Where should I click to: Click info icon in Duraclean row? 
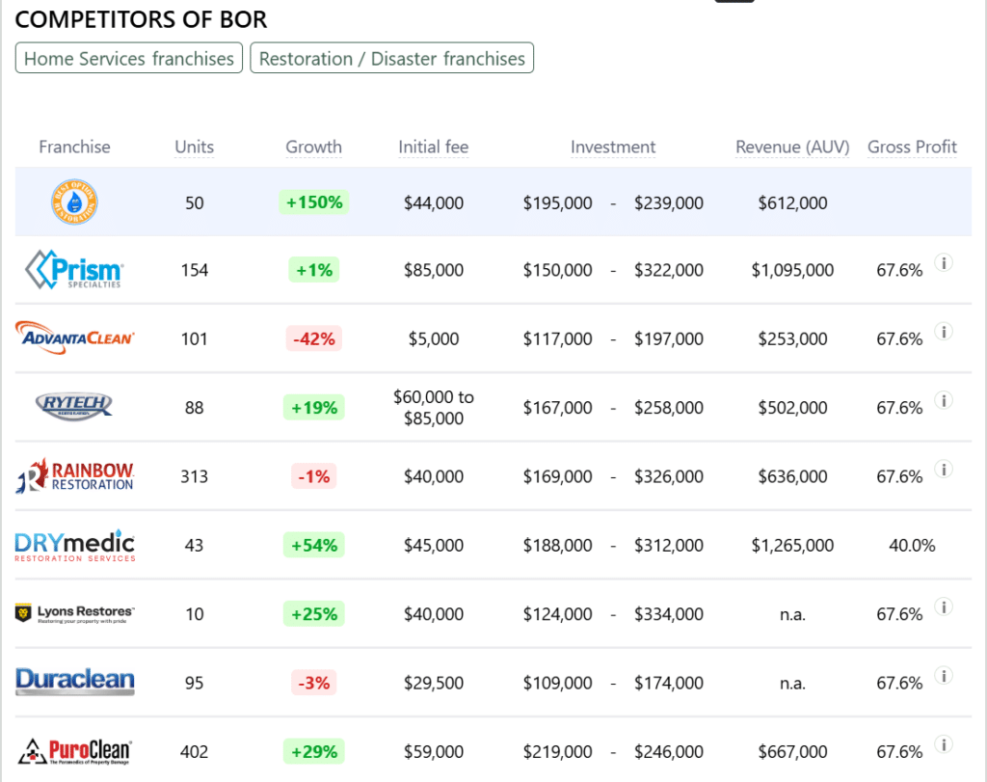pyautogui.click(x=943, y=676)
